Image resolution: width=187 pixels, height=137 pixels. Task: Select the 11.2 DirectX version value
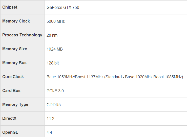(50, 119)
